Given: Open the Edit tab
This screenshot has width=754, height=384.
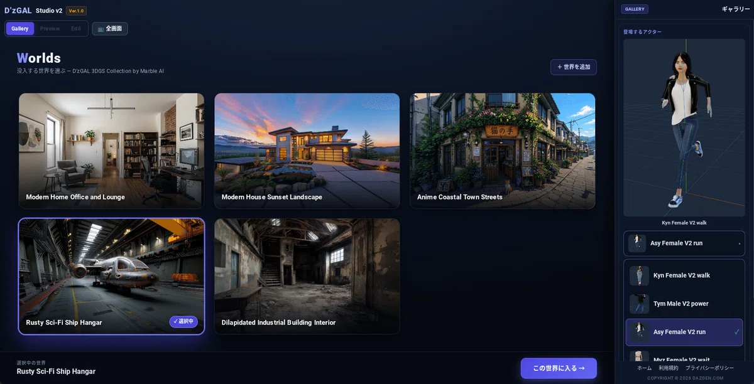Looking at the screenshot, I should (75, 29).
